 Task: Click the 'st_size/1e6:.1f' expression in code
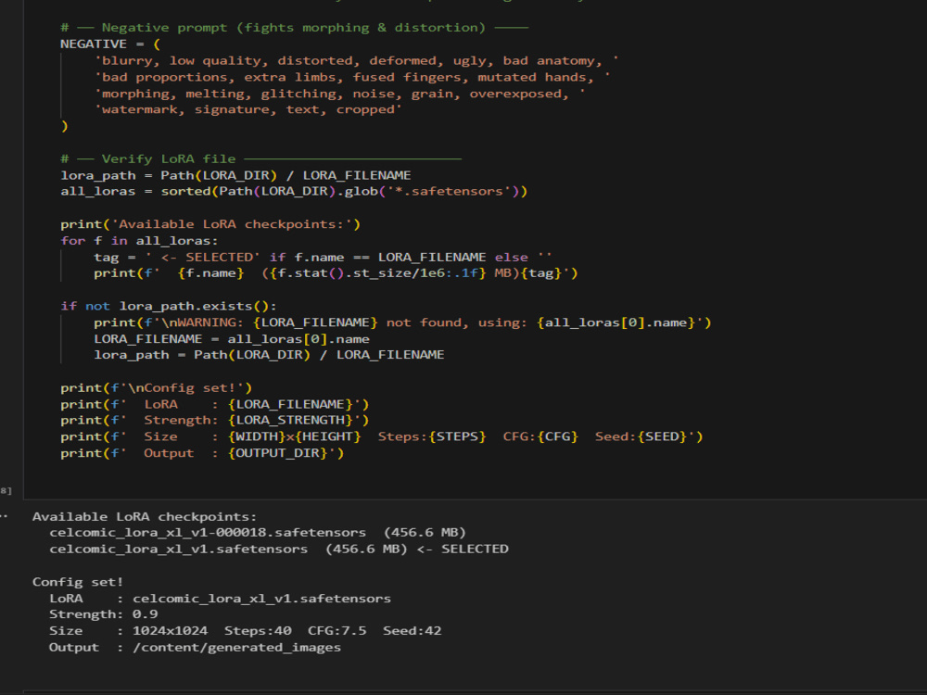pos(415,273)
